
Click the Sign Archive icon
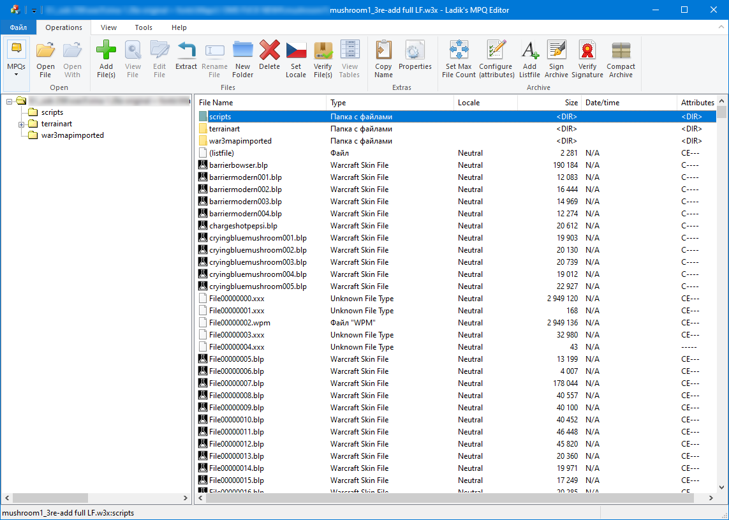click(557, 50)
